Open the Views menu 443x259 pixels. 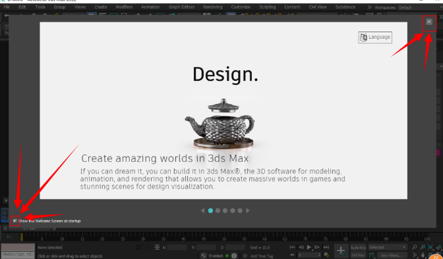pos(80,7)
